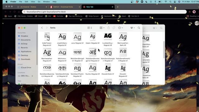Select NotoSansBengaliUI-Regular.ttf file
199x112 pixels.
click(x=77, y=55)
